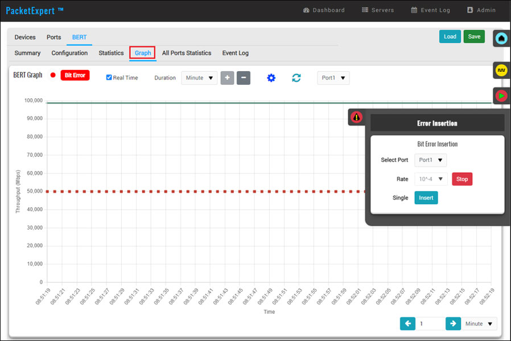This screenshot has width=511, height=341.
Task: Open the graph Port1 dropdown
Action: (333, 78)
